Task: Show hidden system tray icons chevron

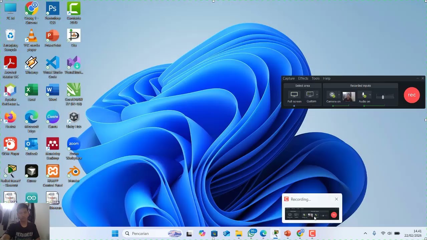Action: pyautogui.click(x=365, y=233)
